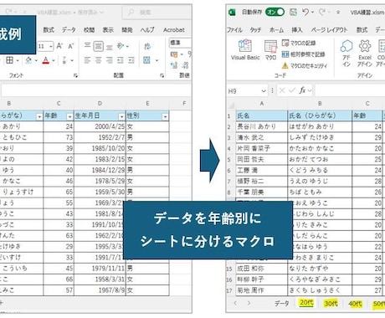Click the fill color paint bucket

pyautogui.click(x=28, y=59)
